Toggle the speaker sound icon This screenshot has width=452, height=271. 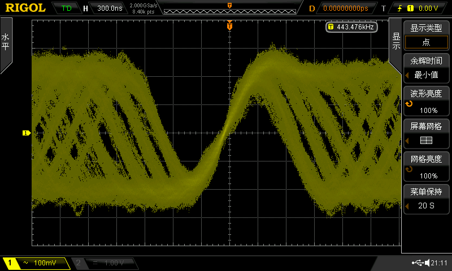coord(427,263)
